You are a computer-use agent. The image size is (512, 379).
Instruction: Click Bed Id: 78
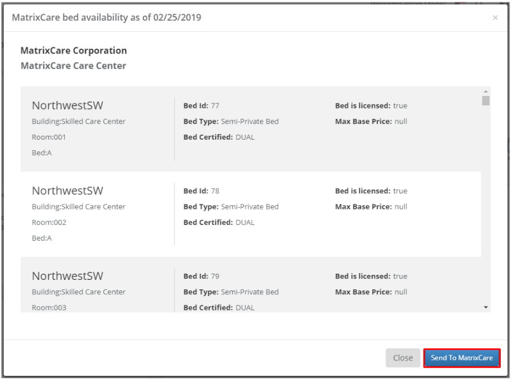point(201,191)
